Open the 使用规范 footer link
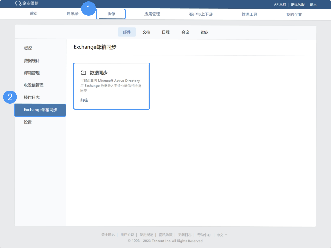331x248 pixels. (x=146, y=235)
